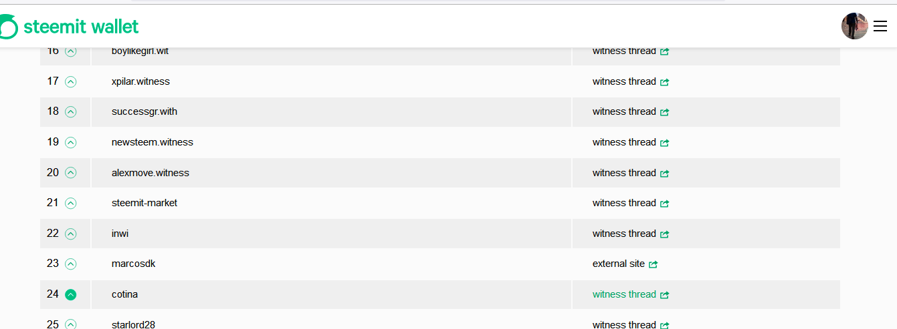This screenshot has width=897, height=329.
Task: Click the user profile avatar
Action: pyautogui.click(x=854, y=26)
